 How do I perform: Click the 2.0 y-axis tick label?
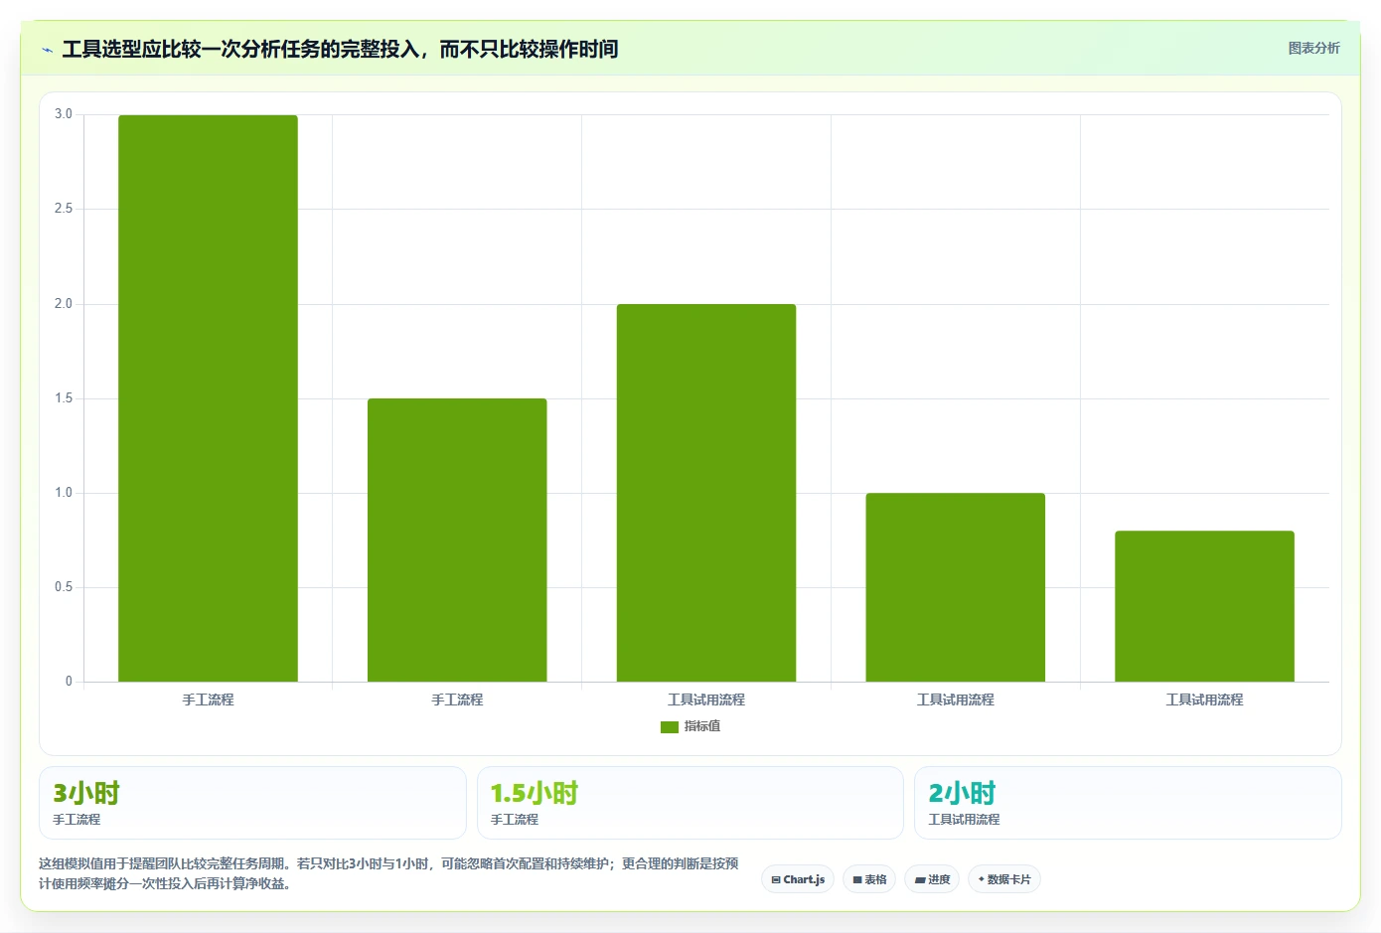click(x=64, y=304)
